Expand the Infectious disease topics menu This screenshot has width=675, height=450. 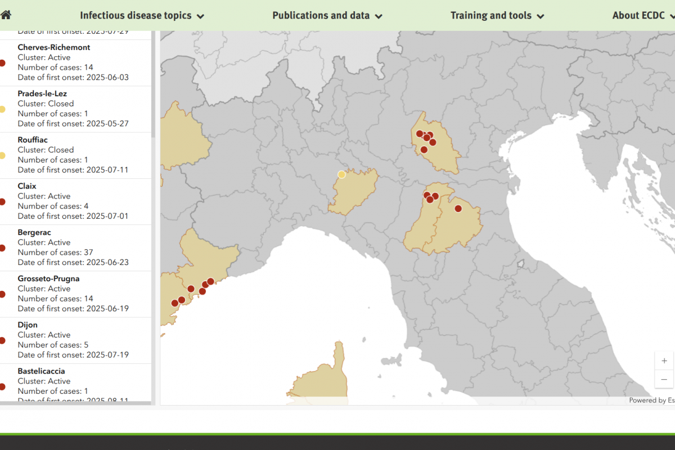point(142,16)
